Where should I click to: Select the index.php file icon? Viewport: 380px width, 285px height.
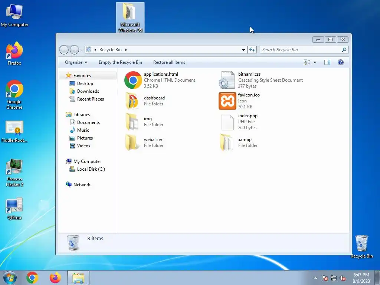pos(227,122)
